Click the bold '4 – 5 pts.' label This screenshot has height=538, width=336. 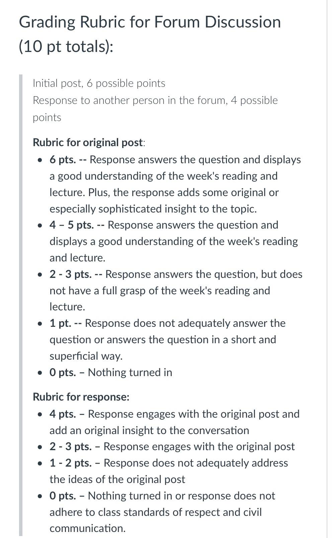(x=72, y=225)
